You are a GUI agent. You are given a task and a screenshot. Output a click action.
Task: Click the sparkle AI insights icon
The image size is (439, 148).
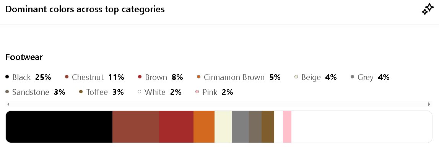[428, 10]
